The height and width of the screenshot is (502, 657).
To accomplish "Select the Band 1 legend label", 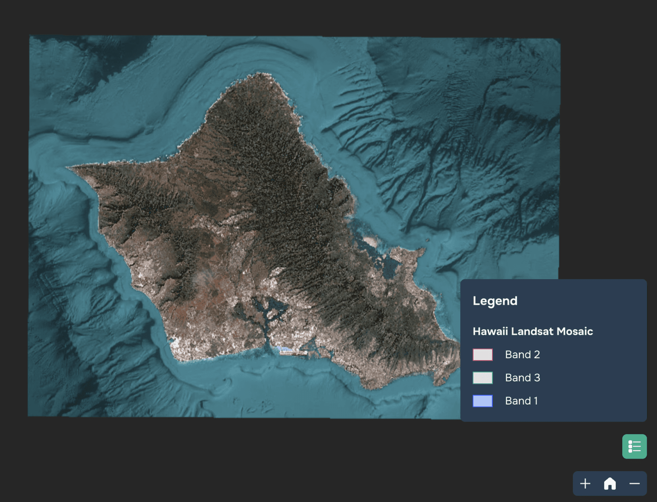I will pyautogui.click(x=521, y=401).
